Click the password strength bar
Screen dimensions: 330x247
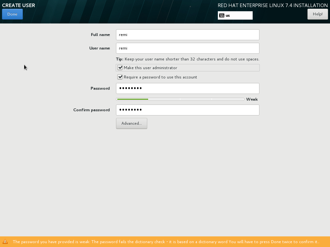click(x=180, y=99)
